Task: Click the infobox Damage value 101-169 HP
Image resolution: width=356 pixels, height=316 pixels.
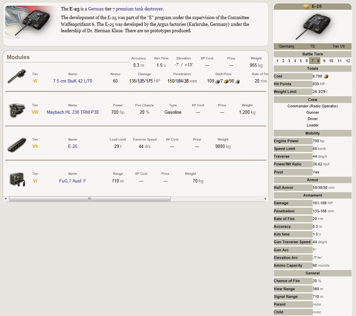Action: [323, 203]
